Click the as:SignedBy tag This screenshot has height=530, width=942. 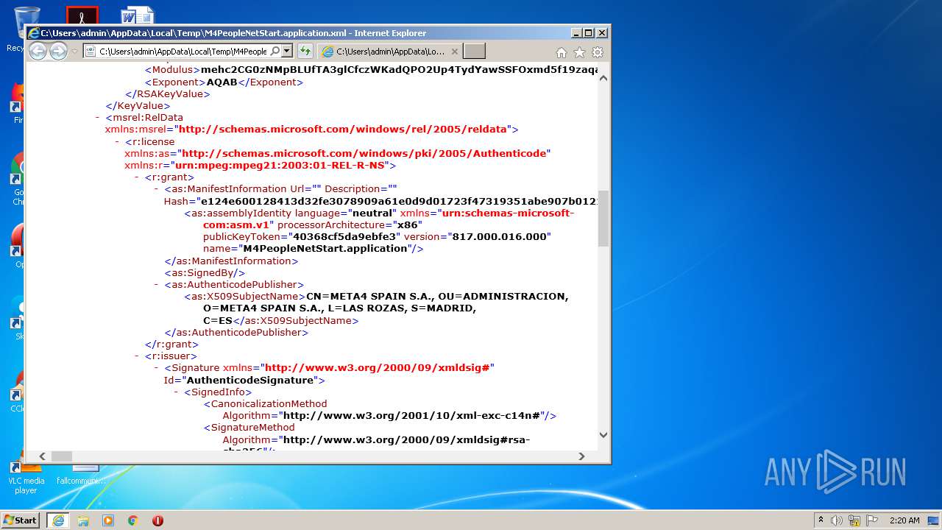pyautogui.click(x=205, y=272)
